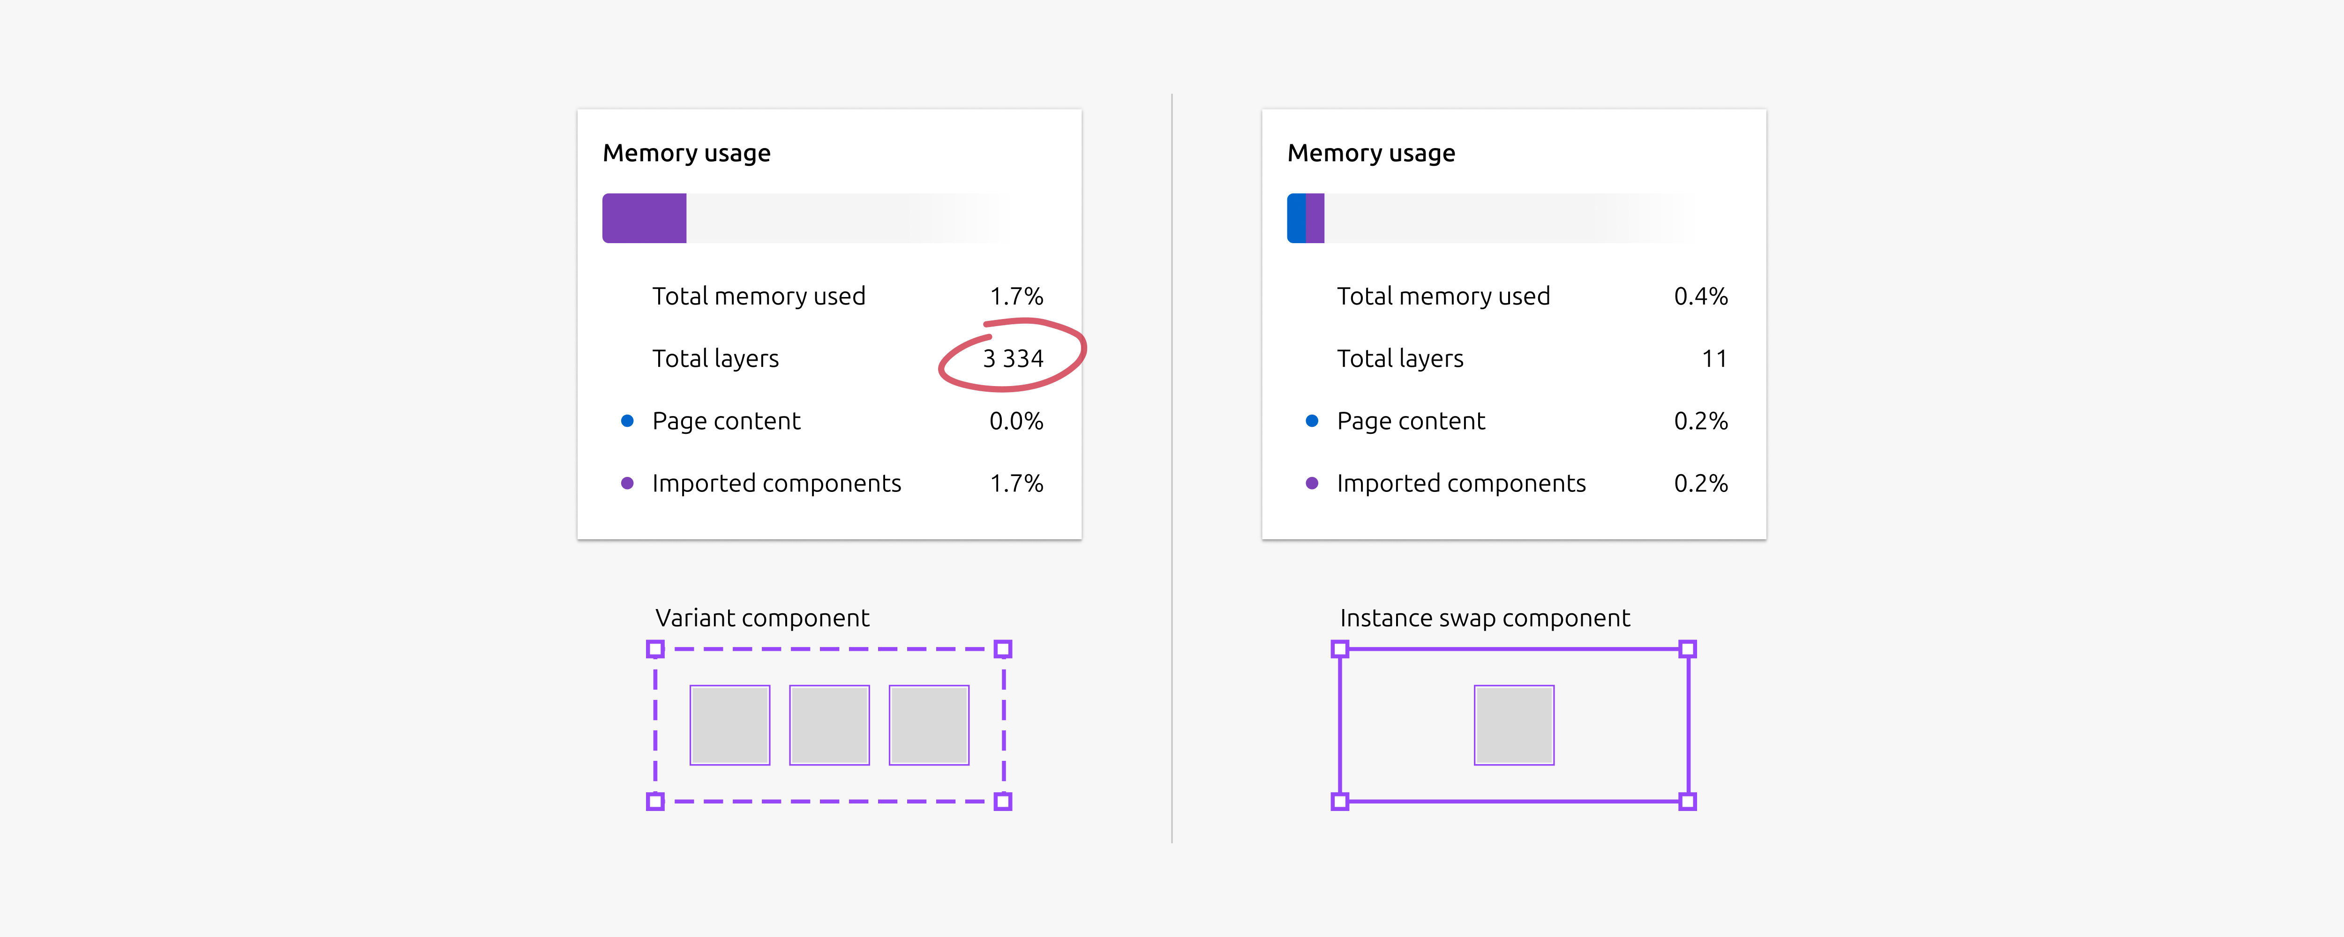The image size is (2344, 937).
Task: Select the third gray square in variant component
Action: pyautogui.click(x=929, y=725)
